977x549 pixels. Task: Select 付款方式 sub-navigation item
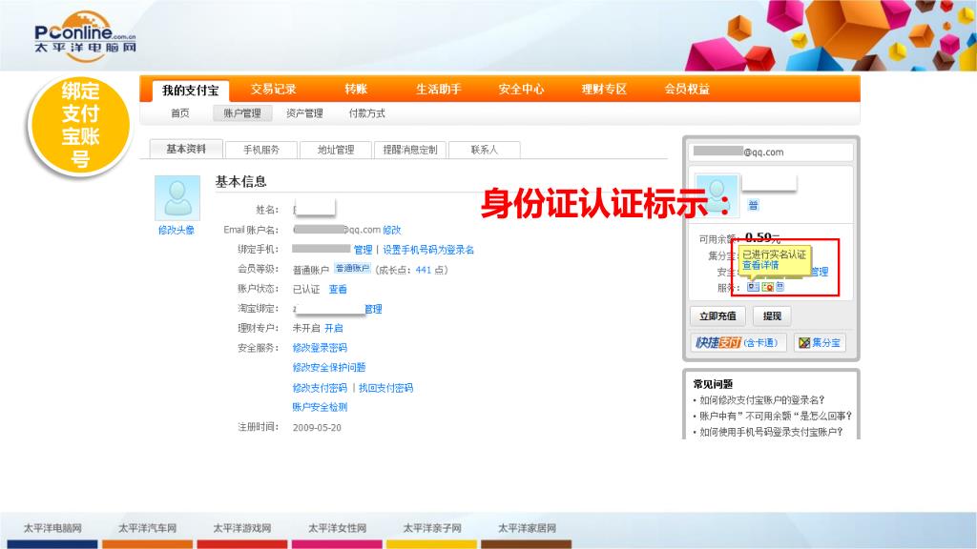(367, 113)
